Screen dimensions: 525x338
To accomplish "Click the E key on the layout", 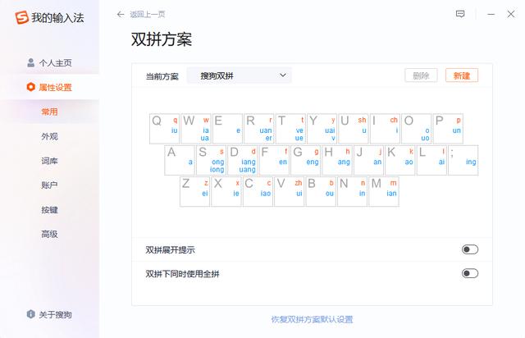I will [x=227, y=129].
